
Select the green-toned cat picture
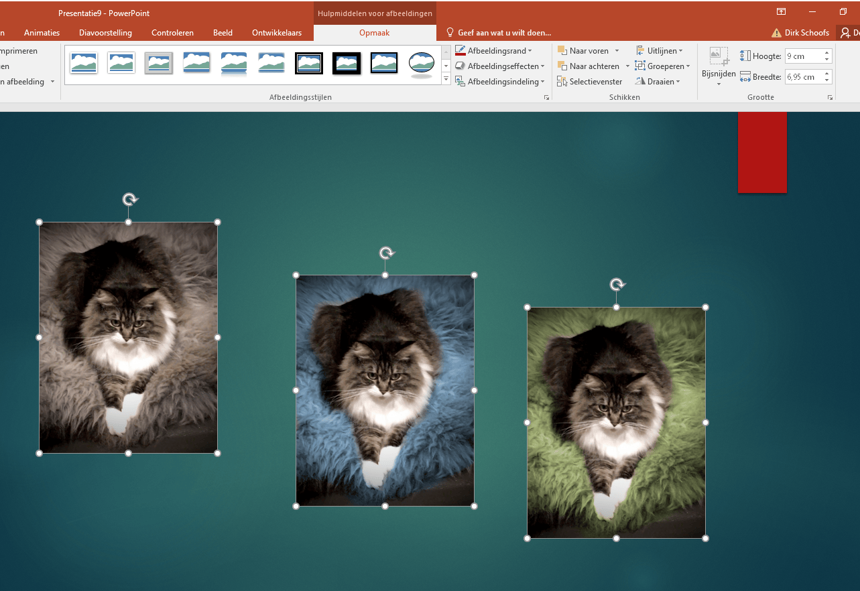pyautogui.click(x=616, y=423)
